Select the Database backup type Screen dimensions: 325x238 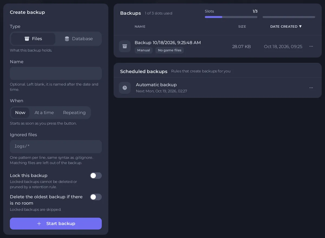(x=79, y=39)
